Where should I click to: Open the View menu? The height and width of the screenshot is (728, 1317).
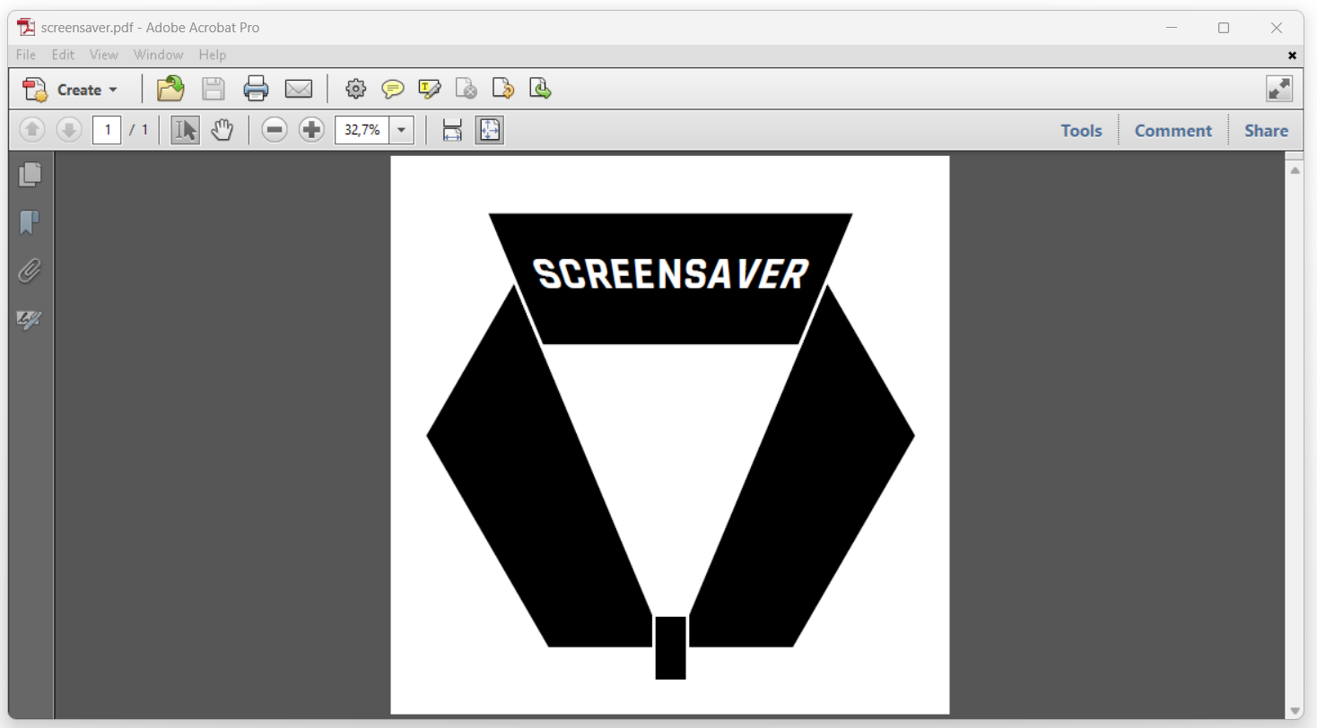[x=103, y=55]
